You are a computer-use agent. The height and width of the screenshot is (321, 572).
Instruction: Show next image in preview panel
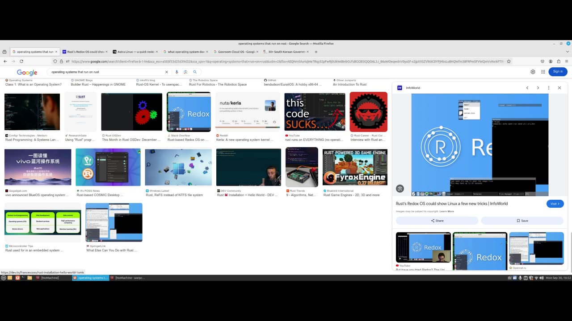538,88
